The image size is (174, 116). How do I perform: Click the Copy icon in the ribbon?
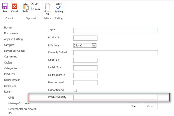pyautogui.click(x=33, y=9)
